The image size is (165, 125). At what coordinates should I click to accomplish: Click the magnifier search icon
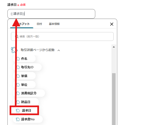(x=17, y=36)
